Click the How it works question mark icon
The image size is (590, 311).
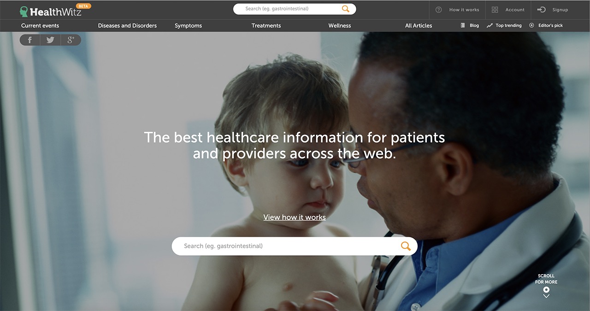point(439,10)
